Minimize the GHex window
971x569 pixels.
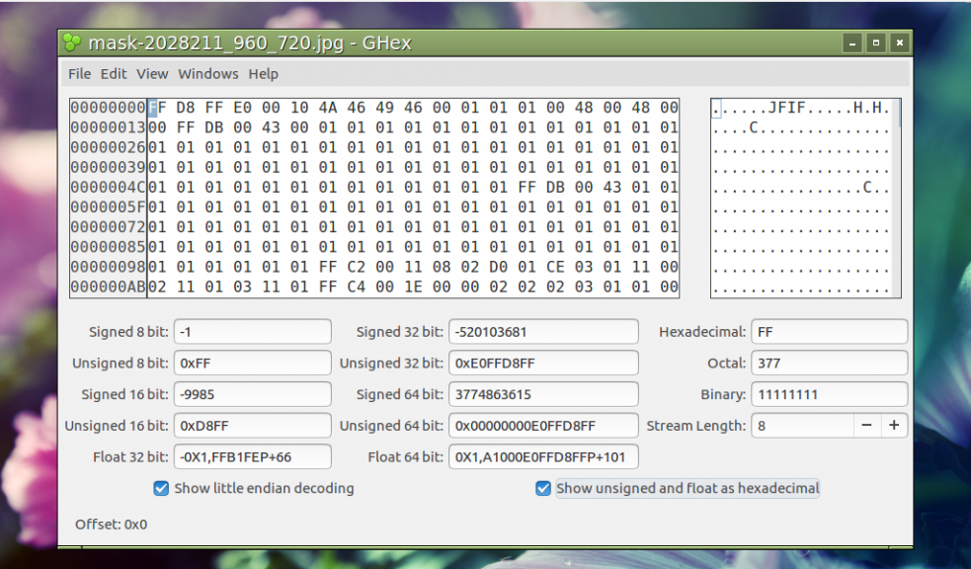click(852, 43)
